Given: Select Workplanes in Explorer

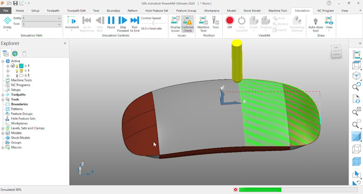Looking at the screenshot, I should [19, 123].
